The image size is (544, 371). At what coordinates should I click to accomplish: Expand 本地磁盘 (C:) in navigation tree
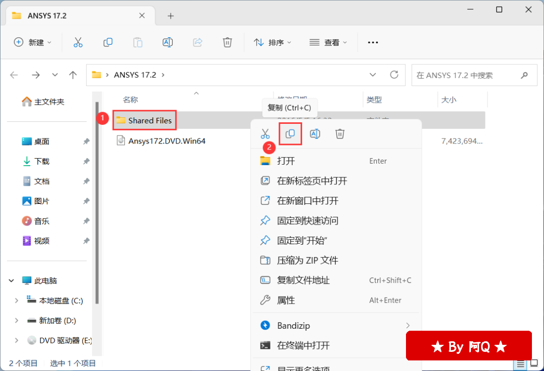click(16, 301)
